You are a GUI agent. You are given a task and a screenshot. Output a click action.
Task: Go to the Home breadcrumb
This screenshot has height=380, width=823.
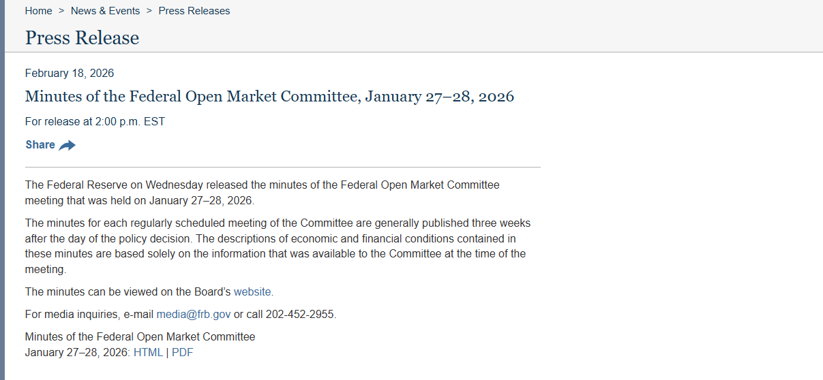tap(38, 11)
